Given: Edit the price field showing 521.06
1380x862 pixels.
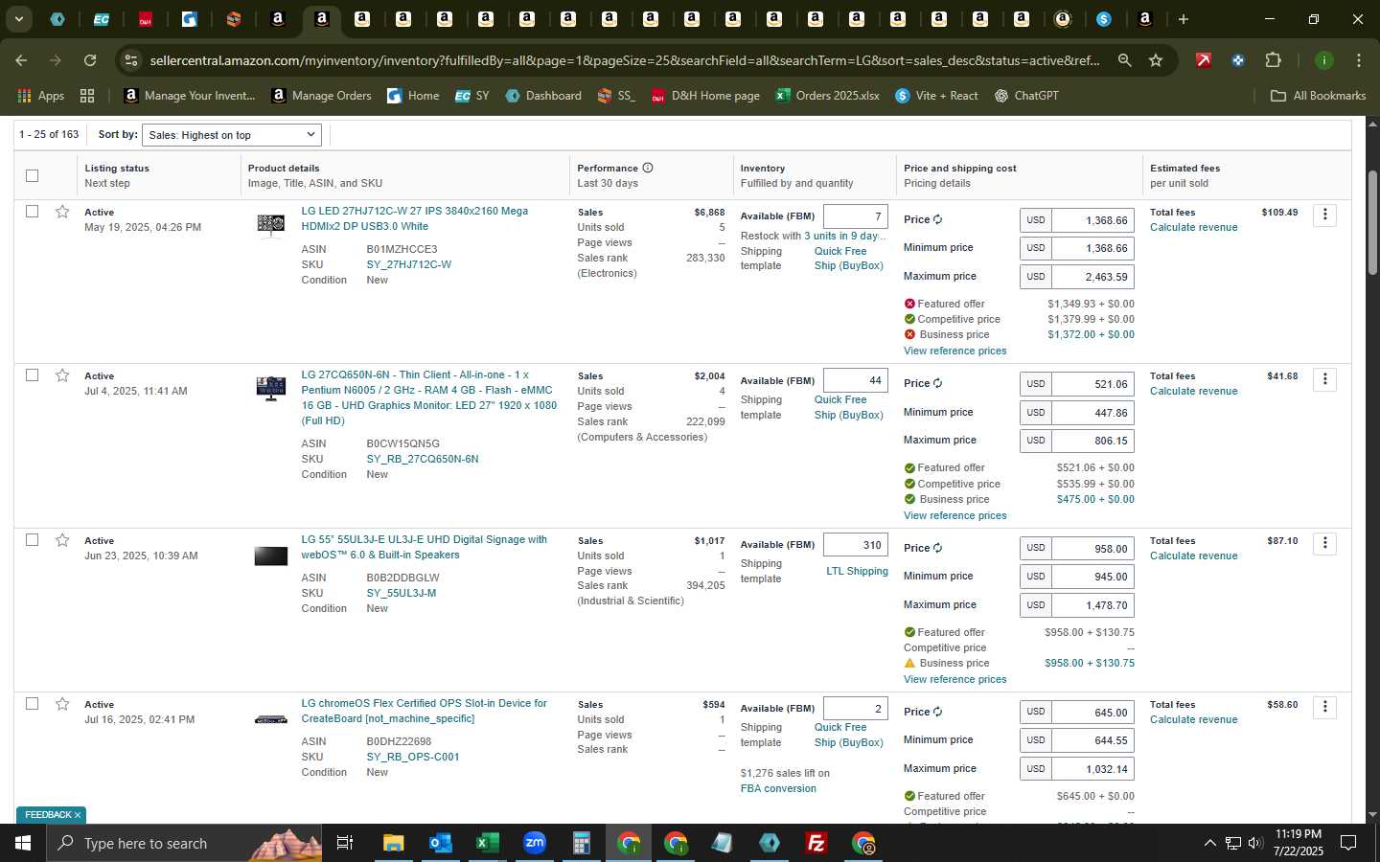Looking at the screenshot, I should coord(1092,384).
